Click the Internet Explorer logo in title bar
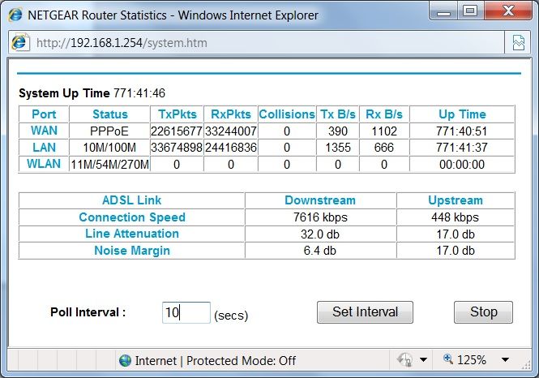Screen dimensions: 539x378 [15, 15]
